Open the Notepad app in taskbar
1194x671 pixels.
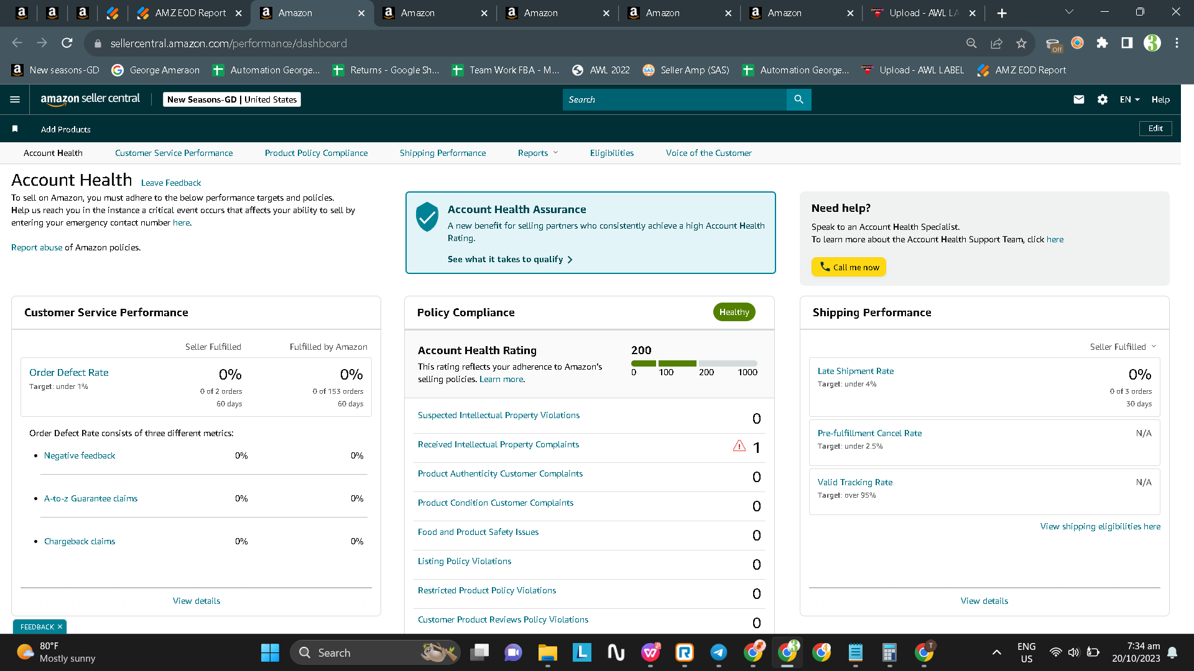pos(856,652)
